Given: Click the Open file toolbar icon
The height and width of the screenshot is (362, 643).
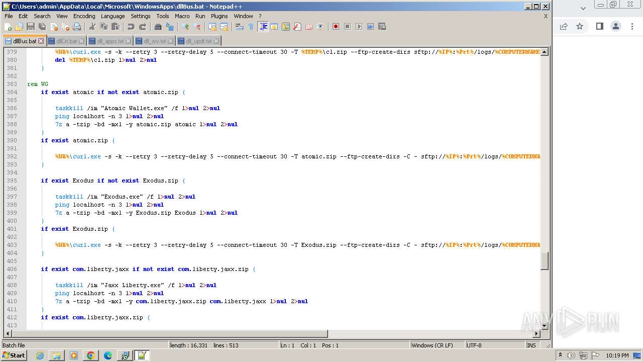Looking at the screenshot, I should [19, 27].
